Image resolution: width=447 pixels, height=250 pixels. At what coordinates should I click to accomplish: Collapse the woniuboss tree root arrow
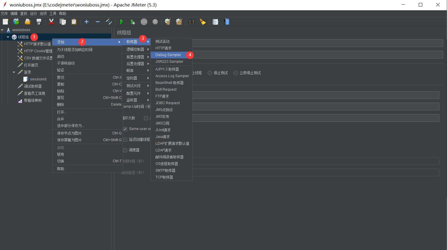[x=2, y=30]
